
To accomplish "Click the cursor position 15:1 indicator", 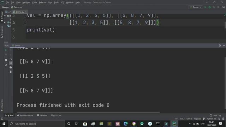I will (x=177, y=119).
